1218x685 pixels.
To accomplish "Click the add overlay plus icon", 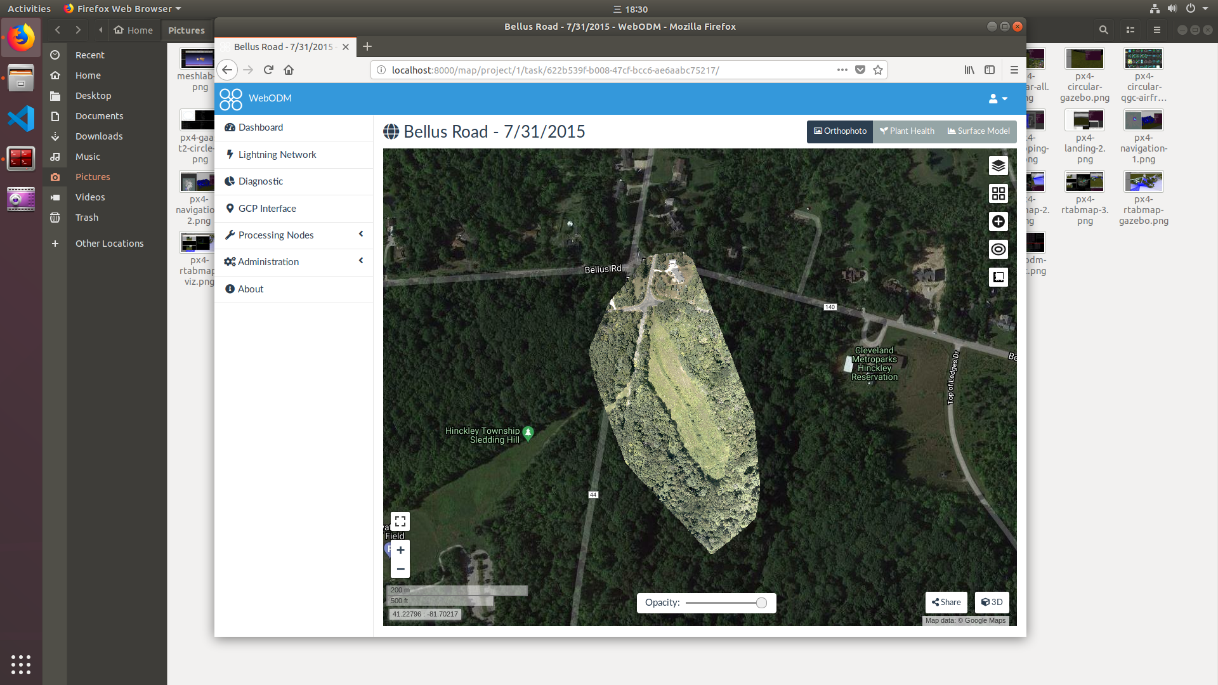I will pyautogui.click(x=998, y=221).
